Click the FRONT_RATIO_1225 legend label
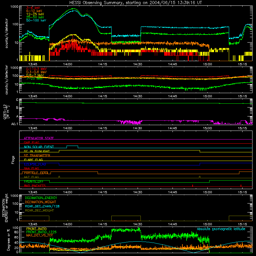The width and height of the screenshot is (256, 256). tap(41, 232)
